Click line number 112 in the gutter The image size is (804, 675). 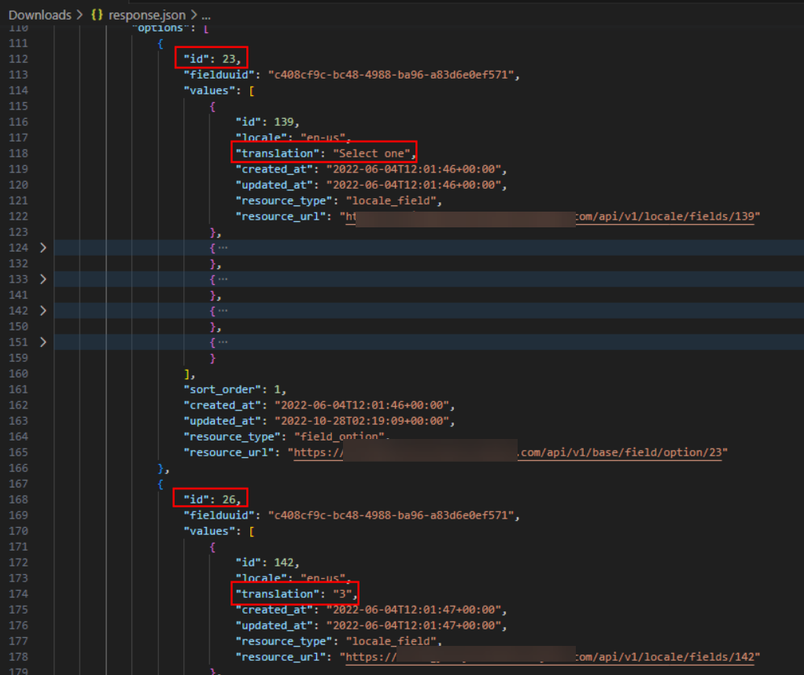pos(18,58)
